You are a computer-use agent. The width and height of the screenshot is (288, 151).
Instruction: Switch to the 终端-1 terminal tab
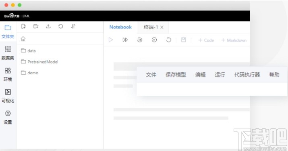151,27
